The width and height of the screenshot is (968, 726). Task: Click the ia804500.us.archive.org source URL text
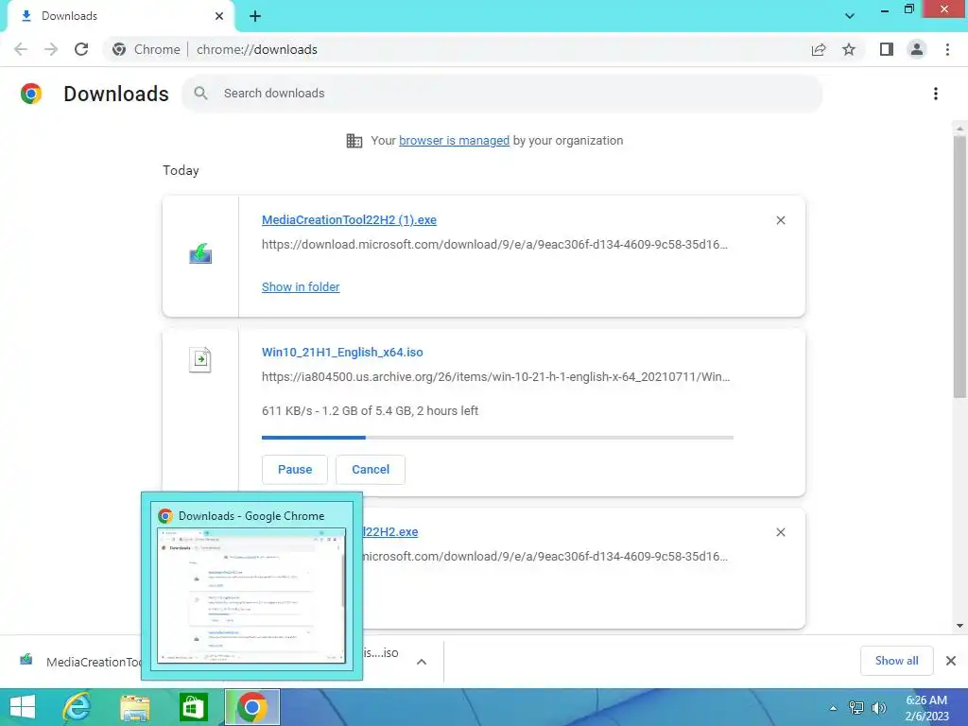click(495, 376)
